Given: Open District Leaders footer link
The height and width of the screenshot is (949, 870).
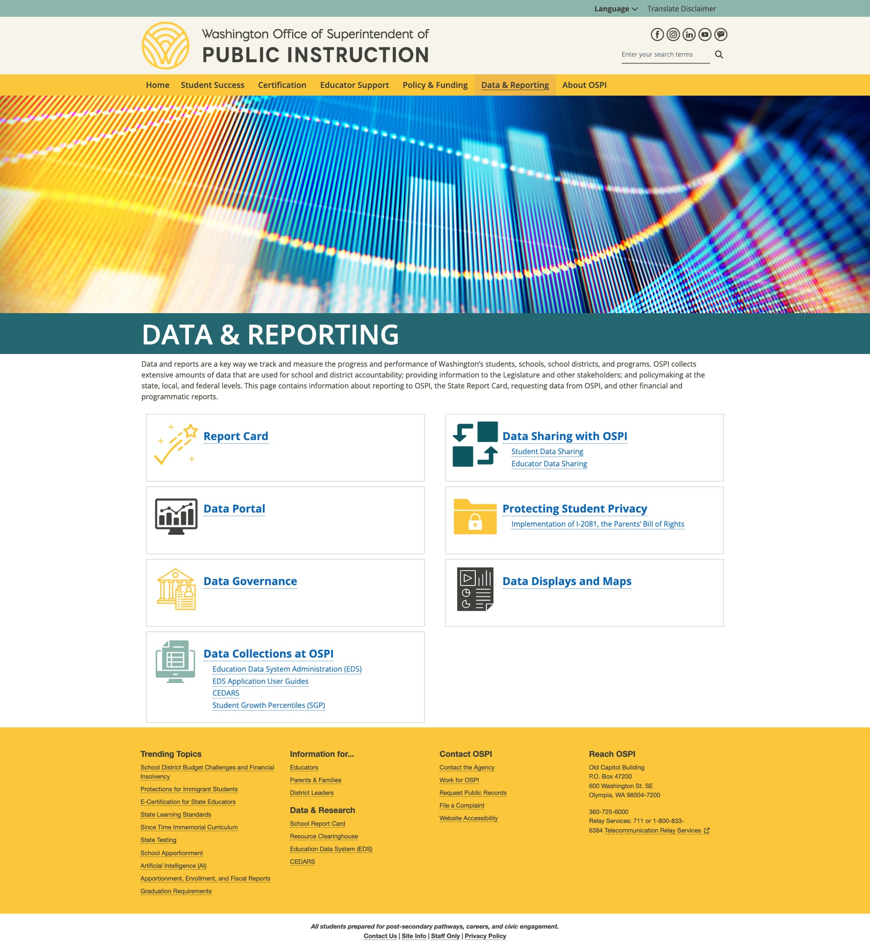Looking at the screenshot, I should [x=312, y=793].
